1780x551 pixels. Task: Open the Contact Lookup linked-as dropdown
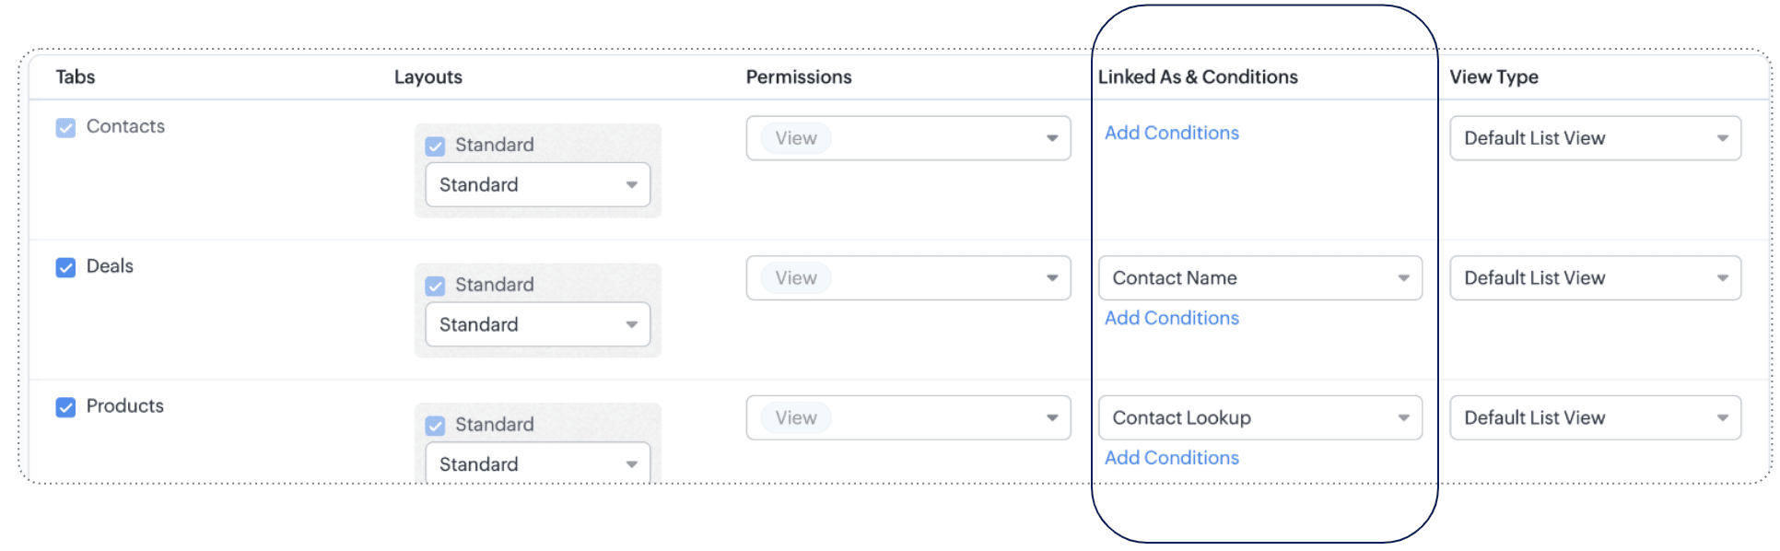click(x=1259, y=418)
